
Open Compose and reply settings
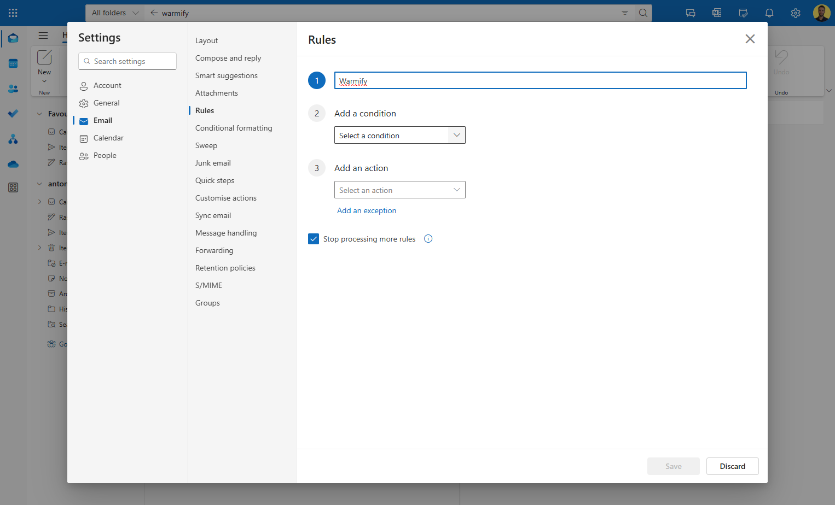(x=228, y=58)
